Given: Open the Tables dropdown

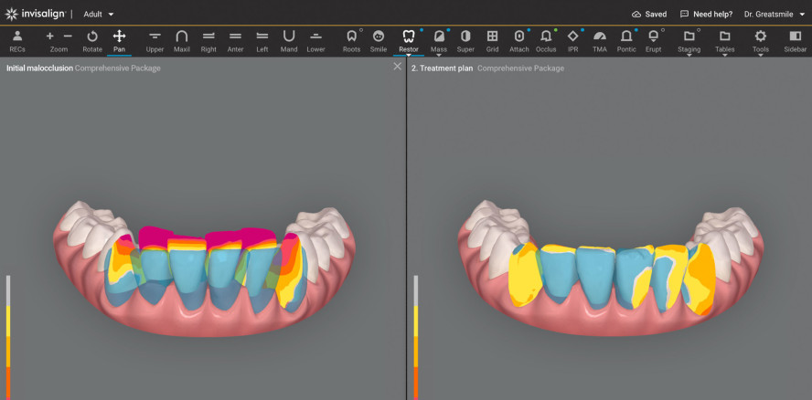Looking at the screenshot, I should 724,40.
